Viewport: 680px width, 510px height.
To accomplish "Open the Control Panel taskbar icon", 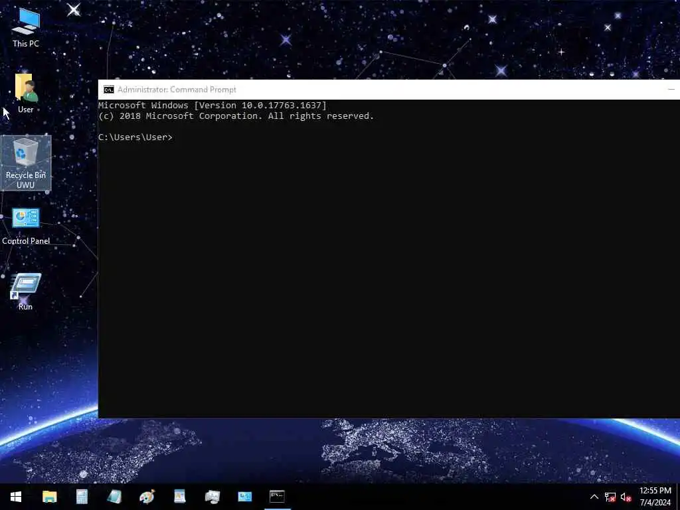I will [x=244, y=497].
